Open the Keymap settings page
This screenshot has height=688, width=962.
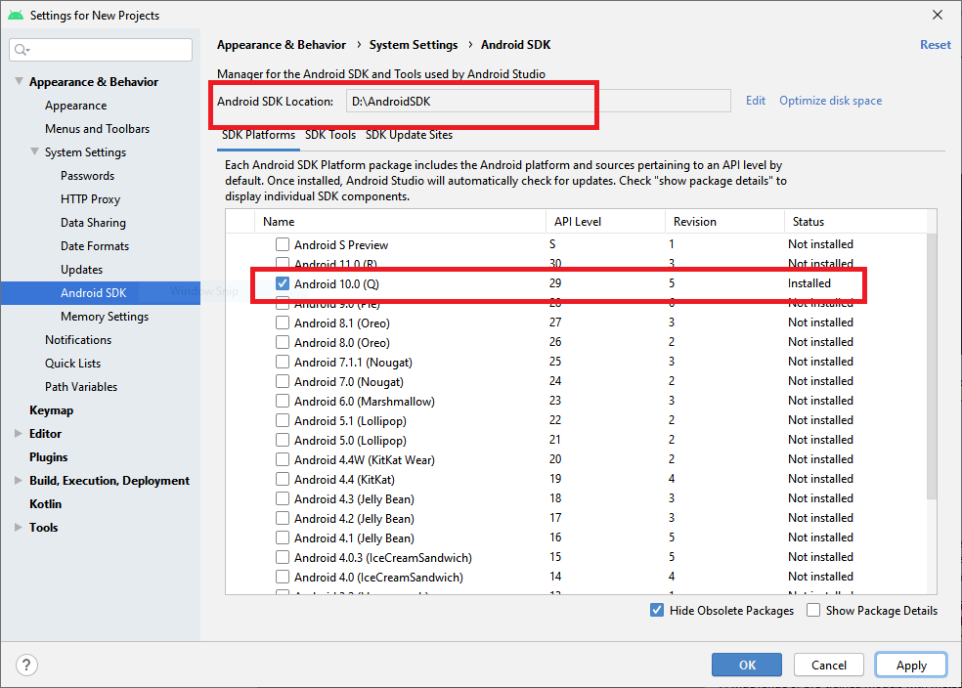51,410
